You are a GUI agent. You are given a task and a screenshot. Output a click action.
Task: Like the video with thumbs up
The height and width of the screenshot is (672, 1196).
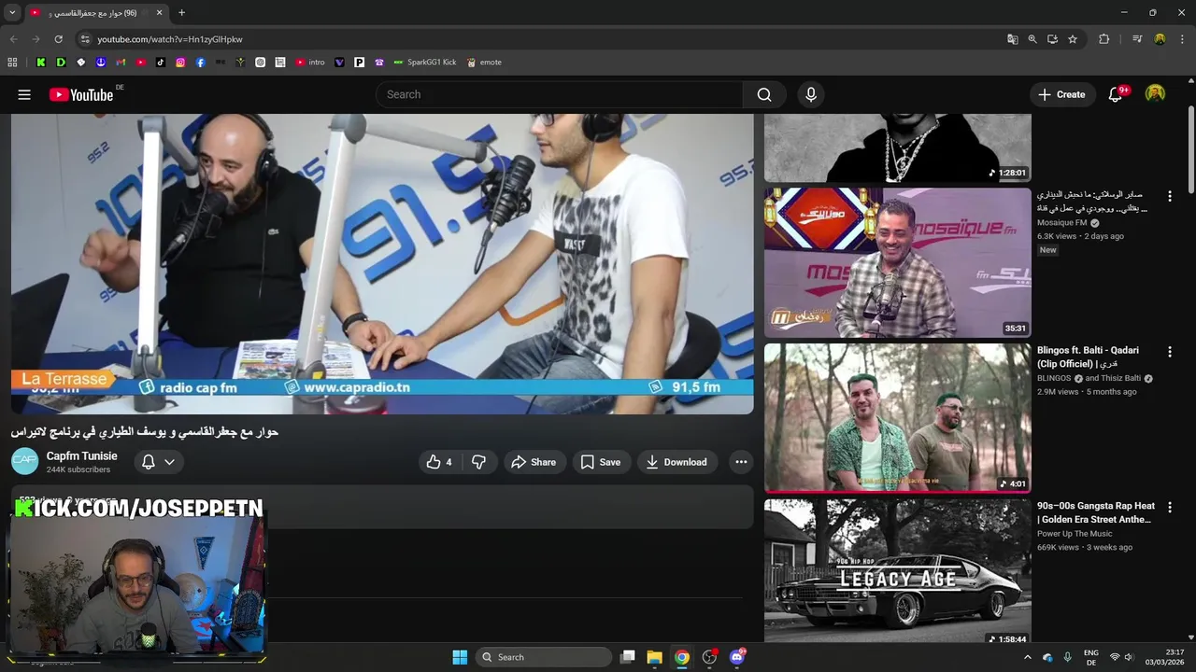click(439, 462)
